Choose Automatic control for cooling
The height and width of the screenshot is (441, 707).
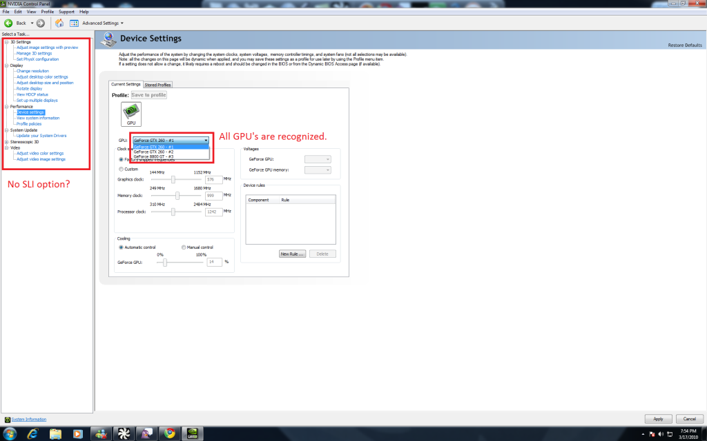[121, 247]
